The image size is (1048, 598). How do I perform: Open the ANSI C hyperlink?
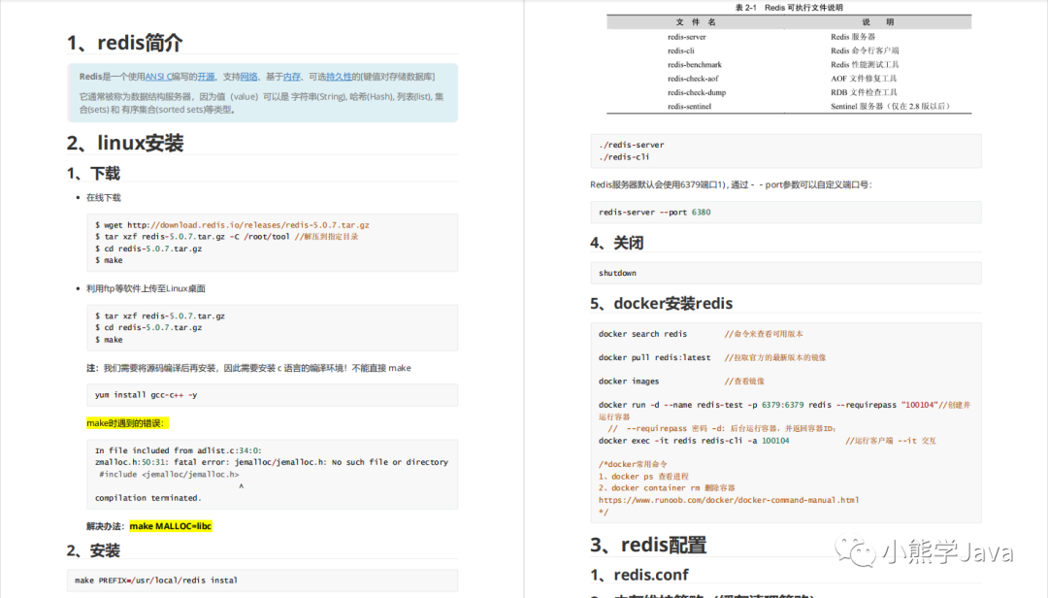[158, 77]
